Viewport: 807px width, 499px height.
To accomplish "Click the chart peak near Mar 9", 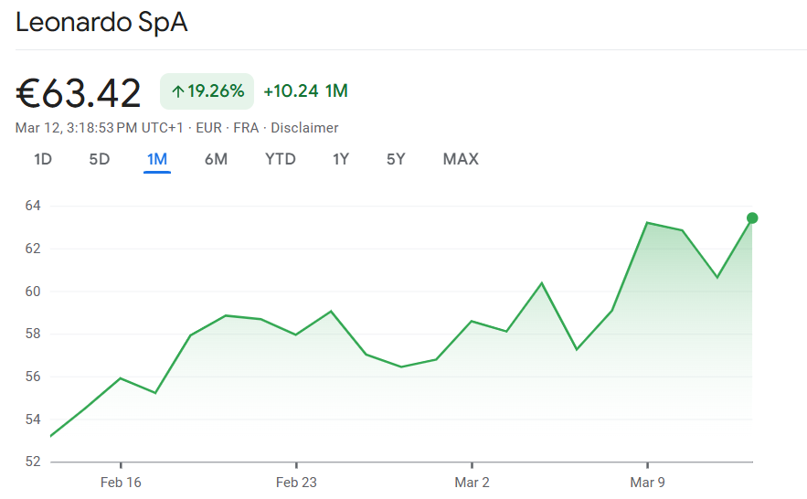I will pos(647,222).
